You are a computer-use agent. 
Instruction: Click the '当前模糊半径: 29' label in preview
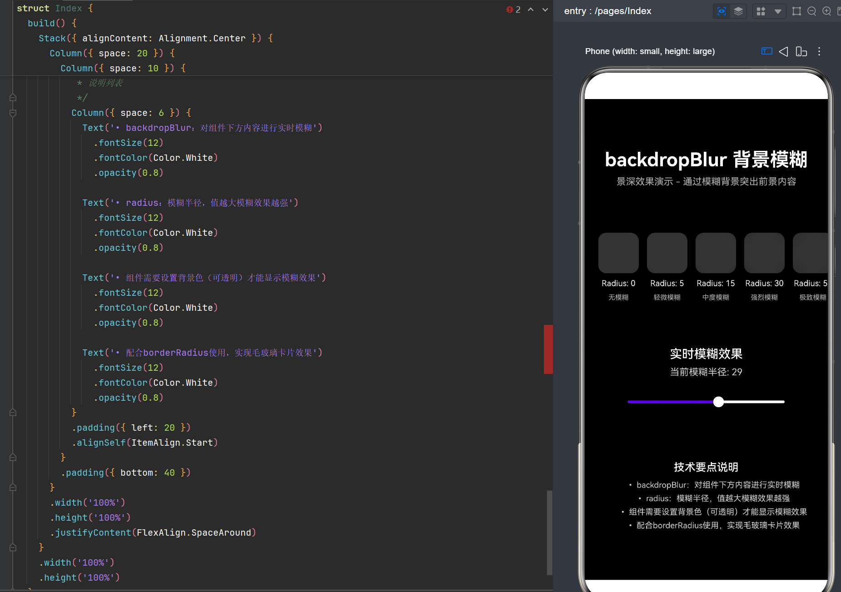(706, 372)
